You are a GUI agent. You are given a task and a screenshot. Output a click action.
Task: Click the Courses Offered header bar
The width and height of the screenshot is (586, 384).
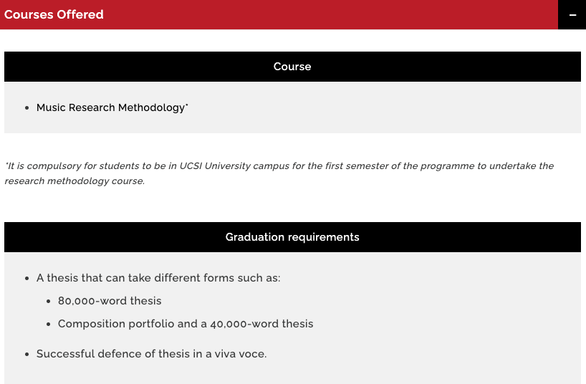pos(279,14)
